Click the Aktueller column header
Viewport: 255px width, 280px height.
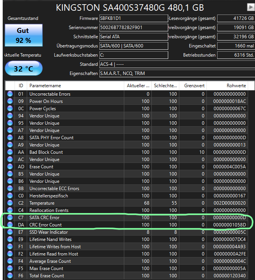pos(138,86)
